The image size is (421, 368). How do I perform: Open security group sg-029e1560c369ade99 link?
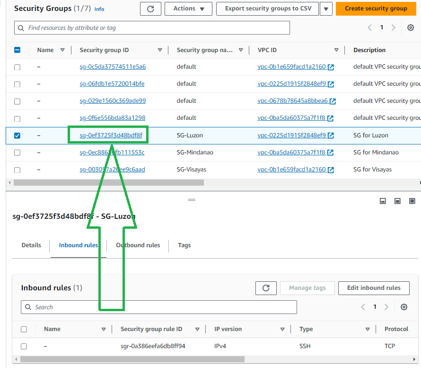pyautogui.click(x=113, y=101)
